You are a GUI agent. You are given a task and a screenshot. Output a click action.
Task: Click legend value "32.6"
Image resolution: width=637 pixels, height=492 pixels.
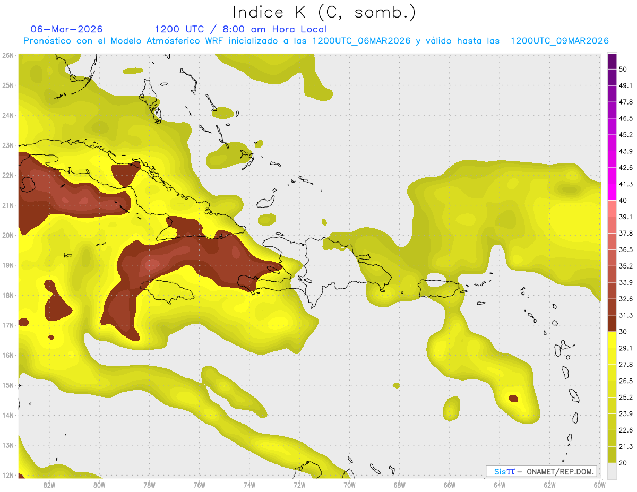(625, 299)
